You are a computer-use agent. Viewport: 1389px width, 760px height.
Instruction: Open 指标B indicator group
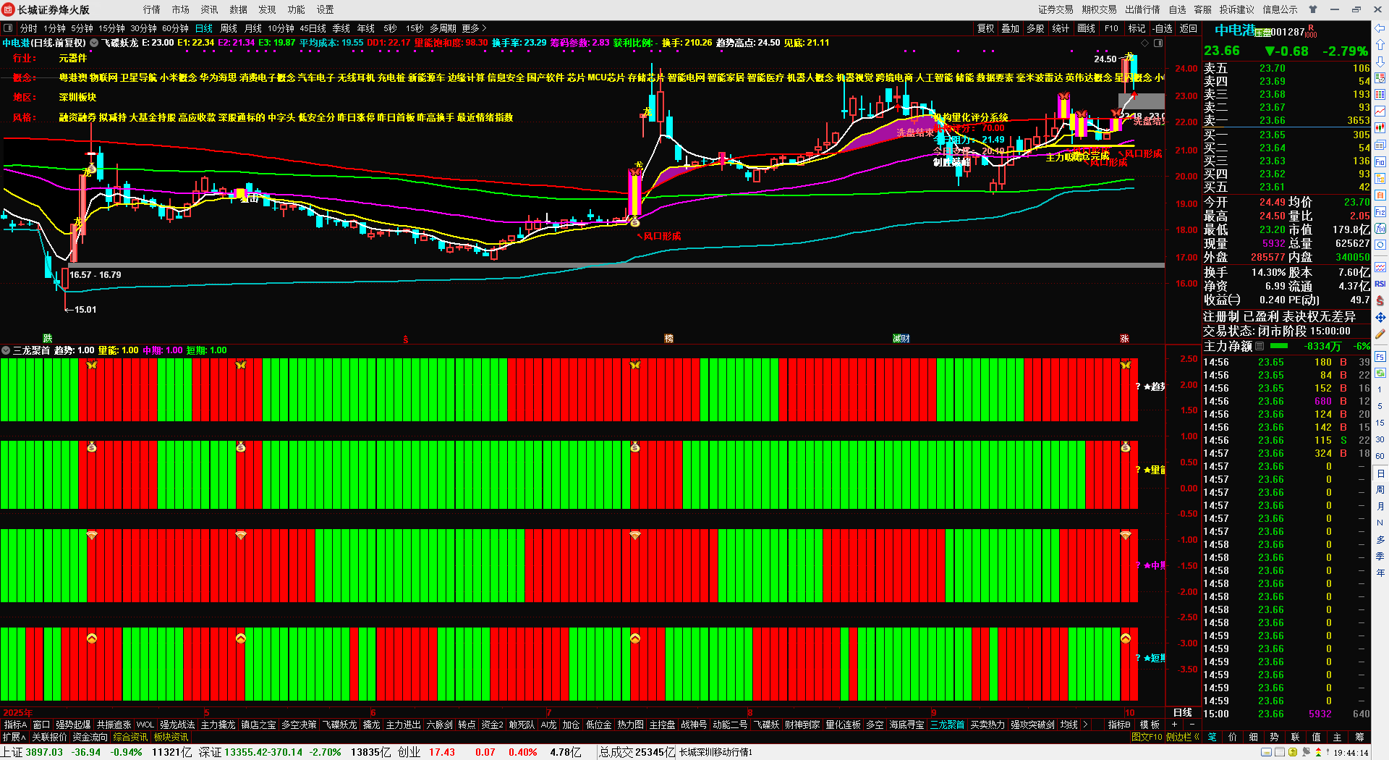tap(1119, 725)
